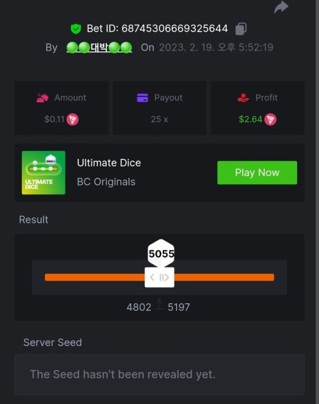Click the red Profit hand icon
Image resolution: width=319 pixels, height=404 pixels.
(x=243, y=98)
